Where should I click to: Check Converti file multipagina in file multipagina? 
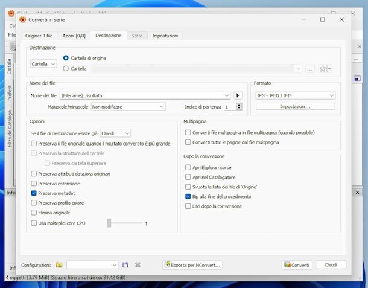point(188,132)
